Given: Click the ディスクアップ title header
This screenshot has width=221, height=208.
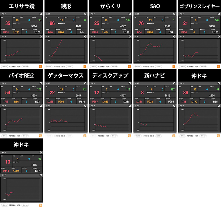Looking at the screenshot, I should click(111, 75).
